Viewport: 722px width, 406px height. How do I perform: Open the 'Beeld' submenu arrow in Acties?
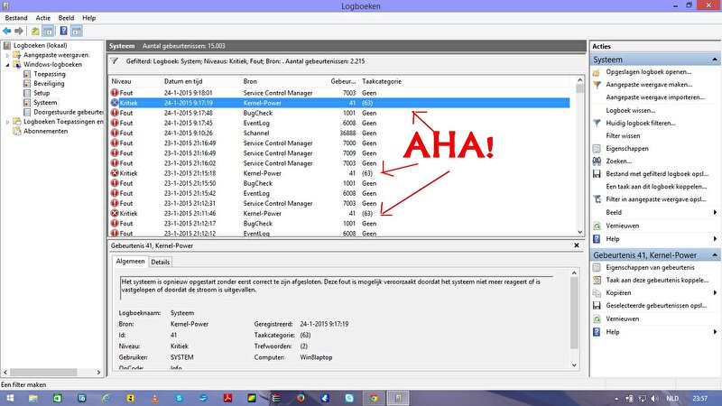click(x=715, y=213)
